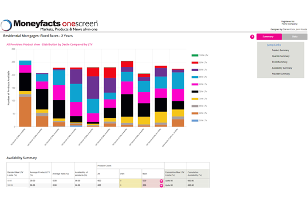Jump to Decile Summary

tap(279, 62)
